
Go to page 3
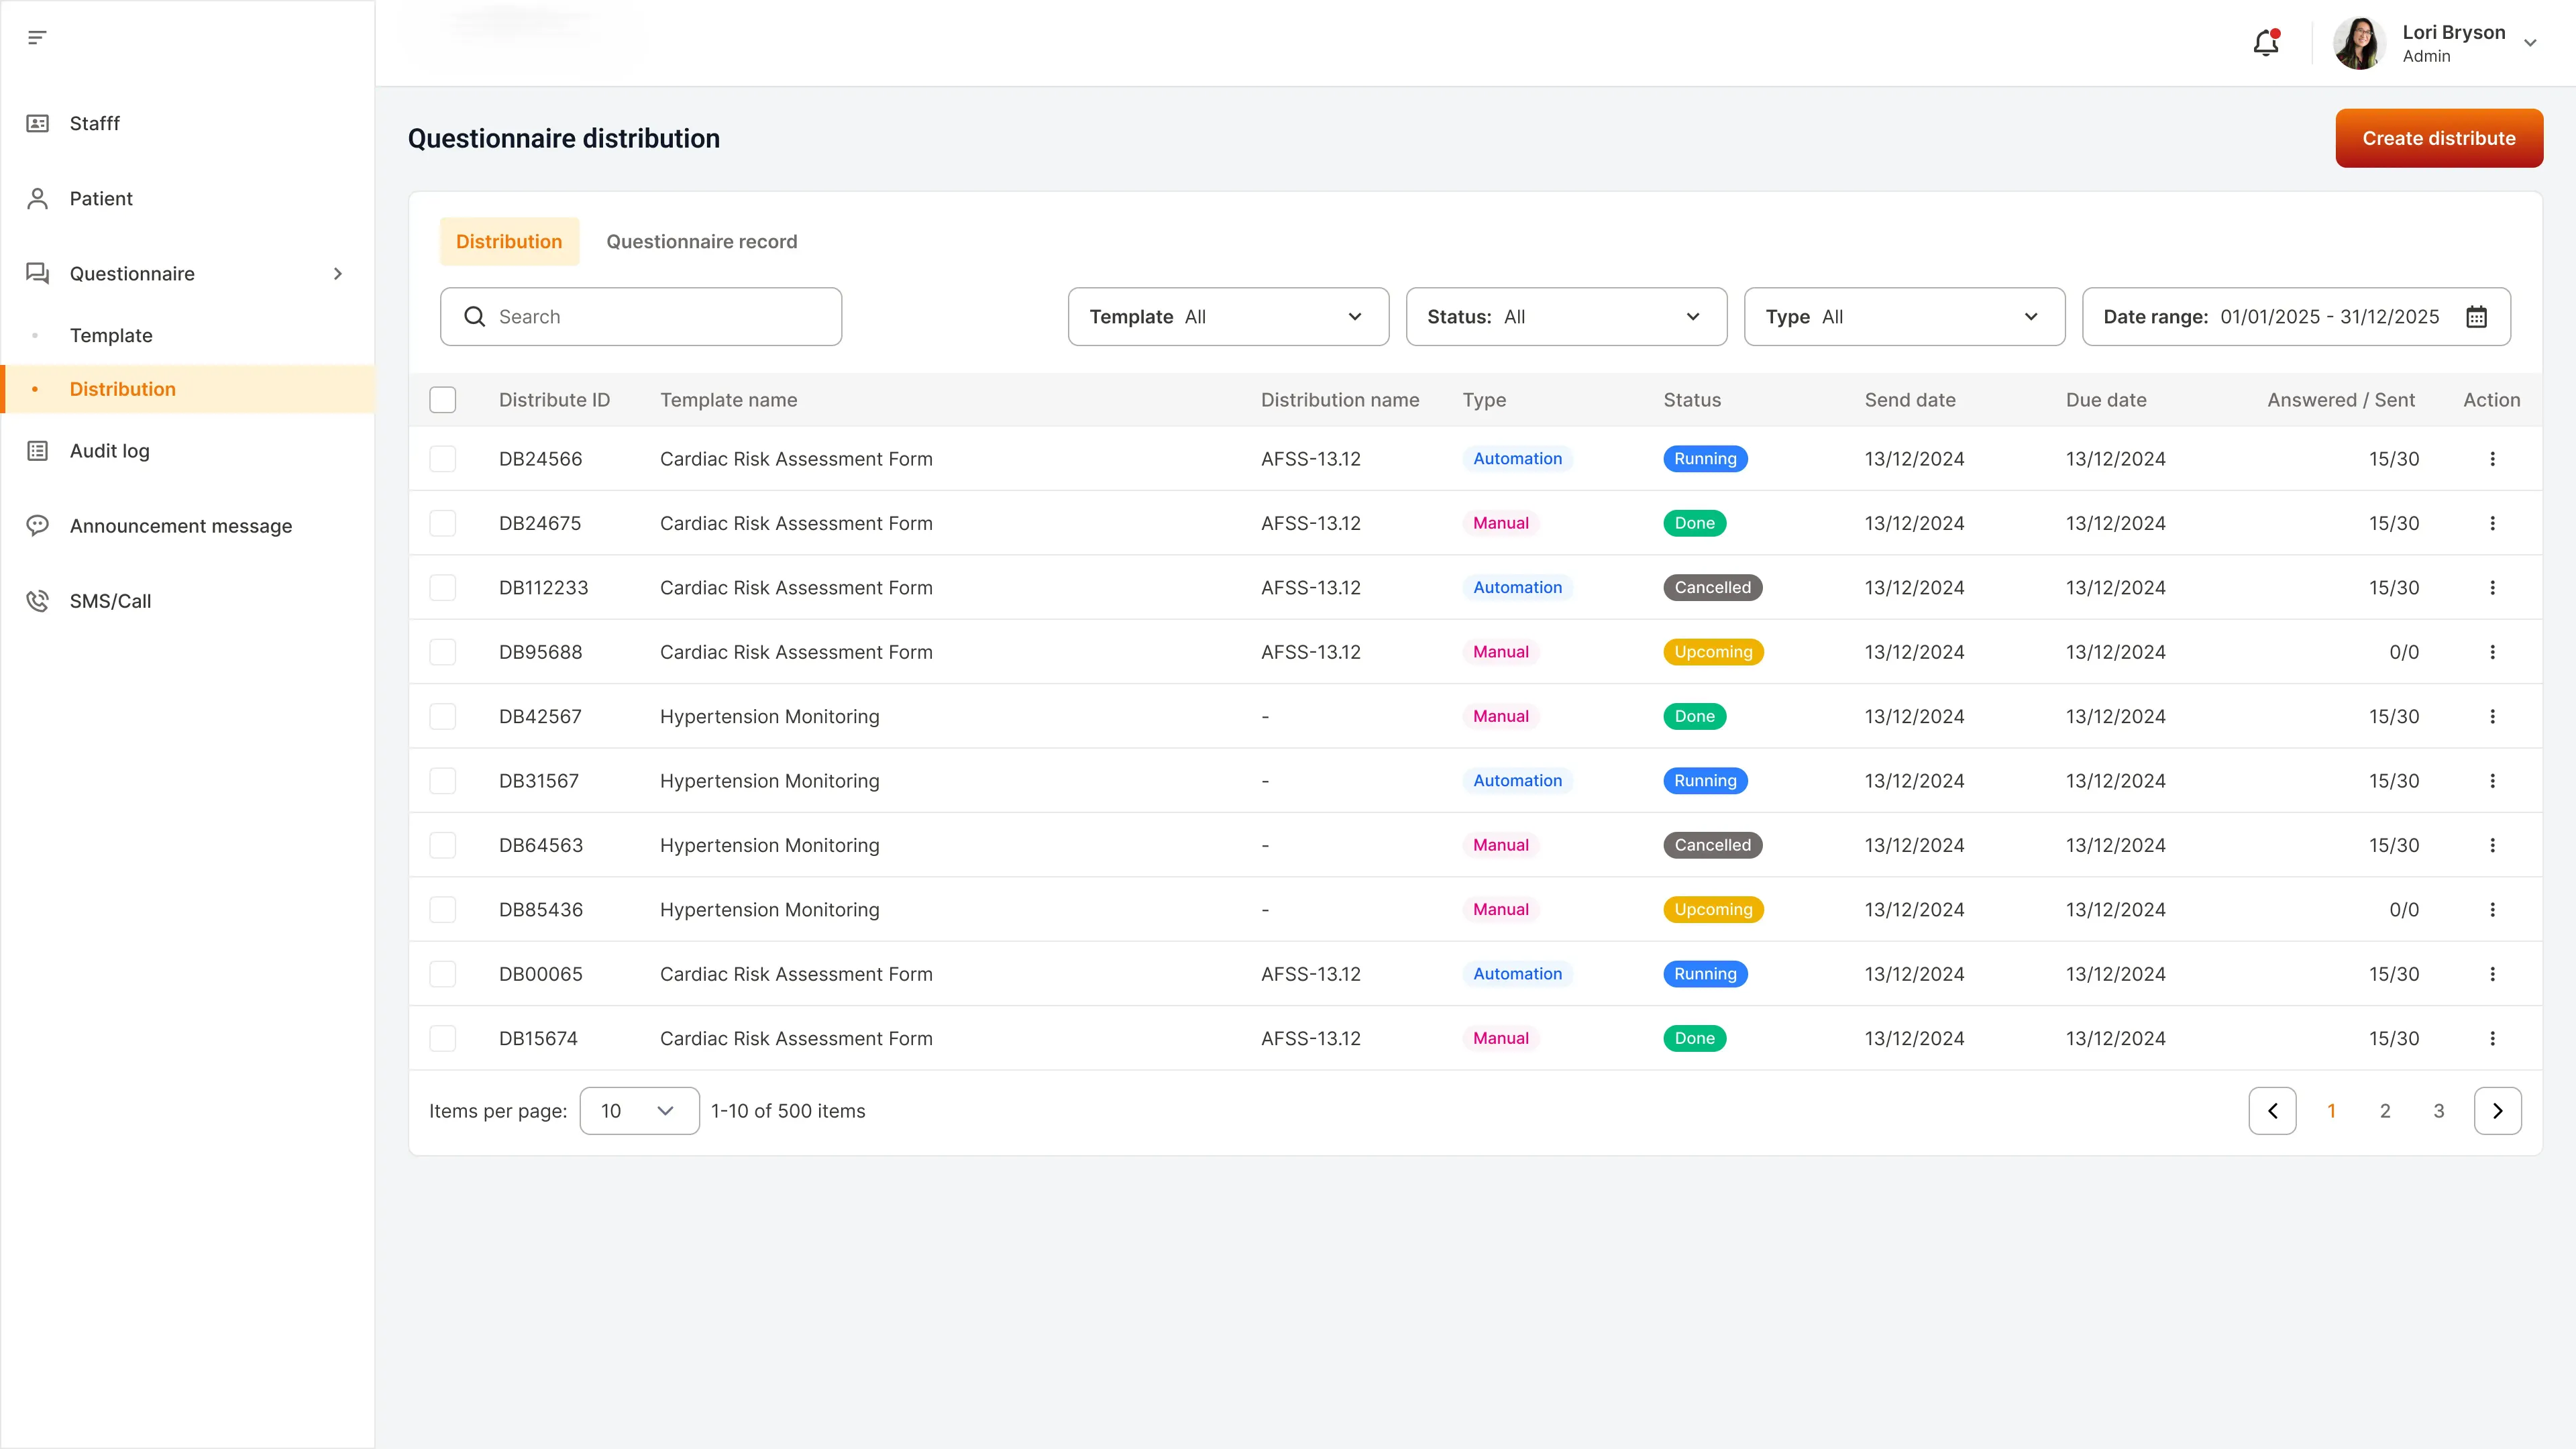pos(2439,1111)
